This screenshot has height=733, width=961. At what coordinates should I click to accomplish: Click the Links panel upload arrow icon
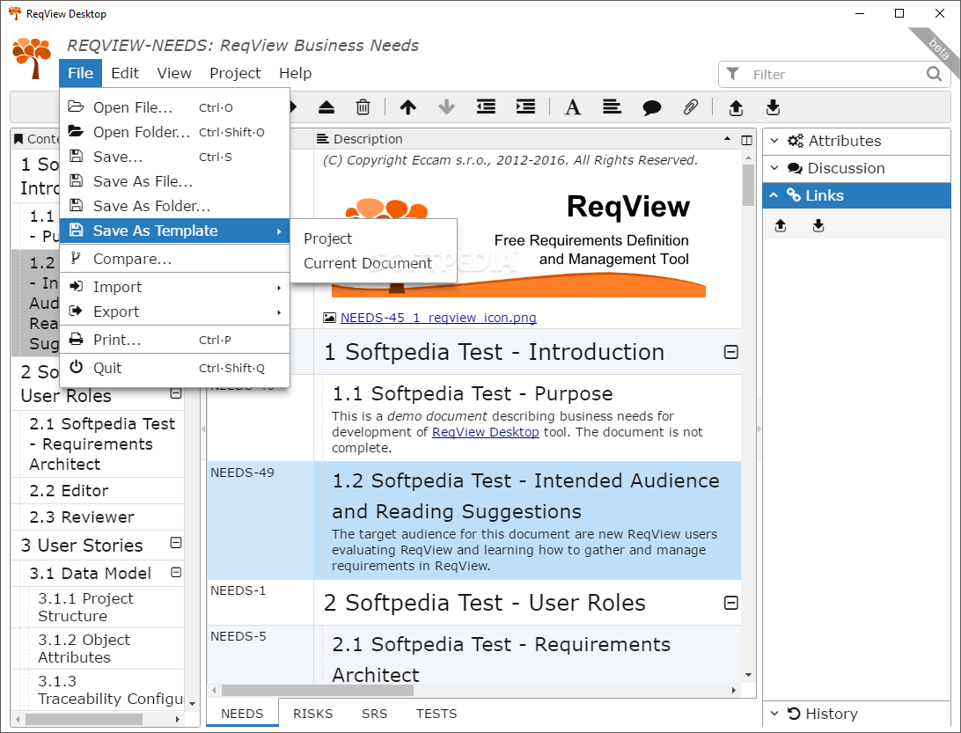(781, 225)
